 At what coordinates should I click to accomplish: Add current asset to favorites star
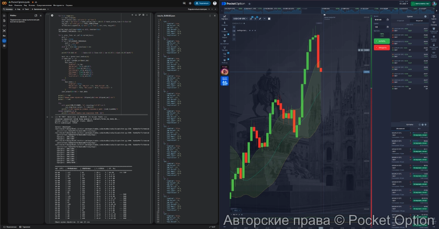(249, 3)
